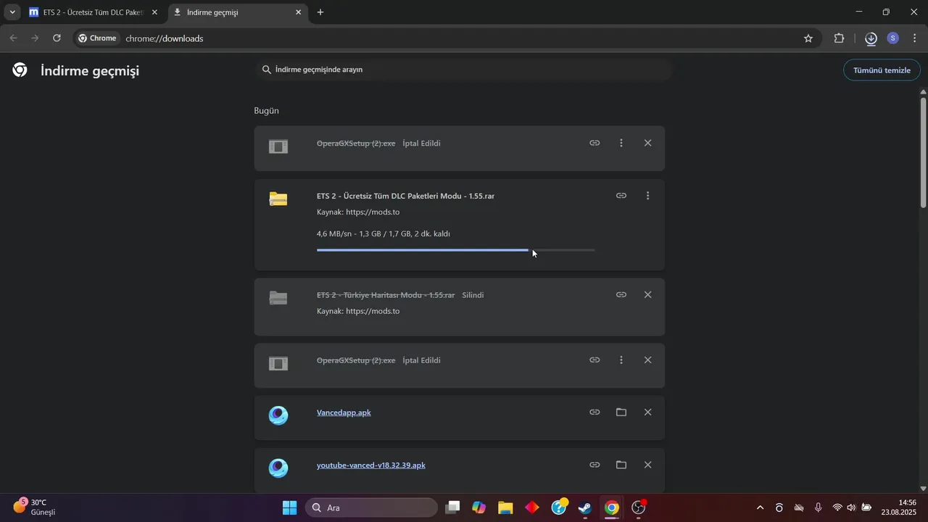Launch Copilot from the taskbar
The height and width of the screenshot is (522, 928).
click(479, 507)
